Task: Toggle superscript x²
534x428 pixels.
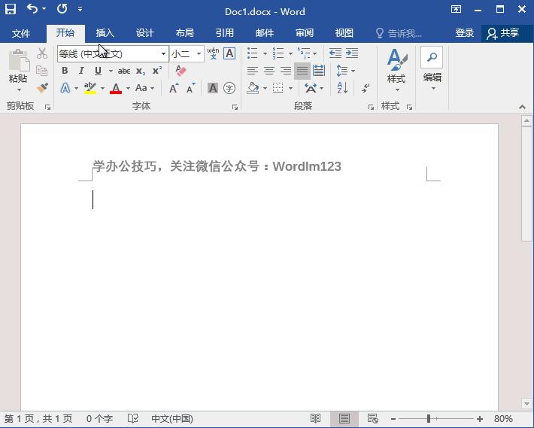Action: coord(157,71)
